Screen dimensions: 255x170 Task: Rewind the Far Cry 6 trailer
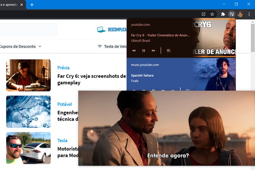click(134, 51)
